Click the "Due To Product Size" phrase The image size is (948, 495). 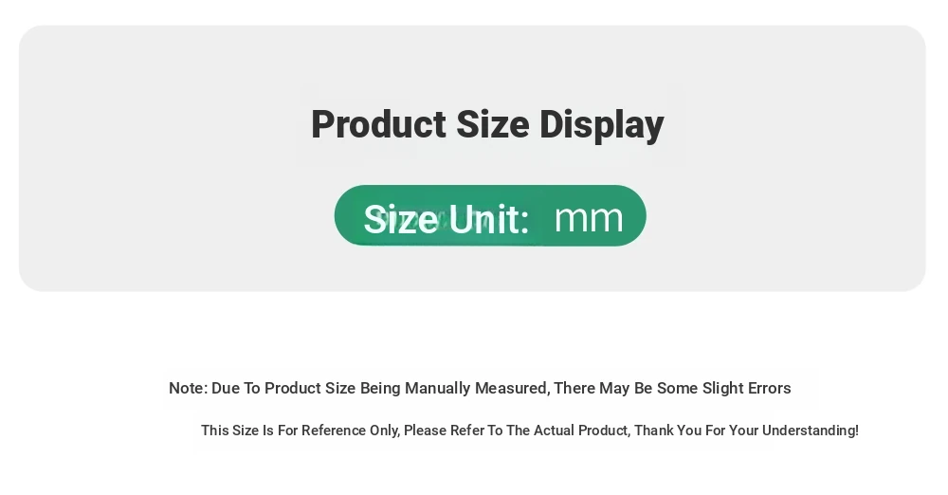pyautogui.click(x=283, y=388)
